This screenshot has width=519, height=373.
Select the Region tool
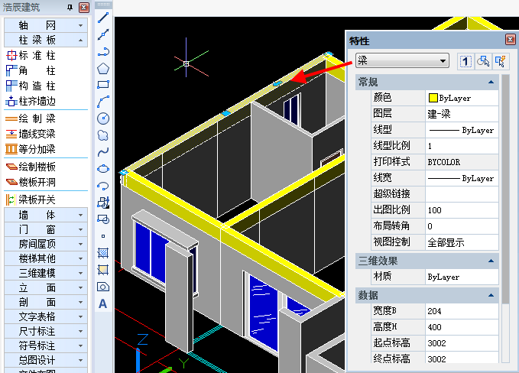tap(103, 287)
